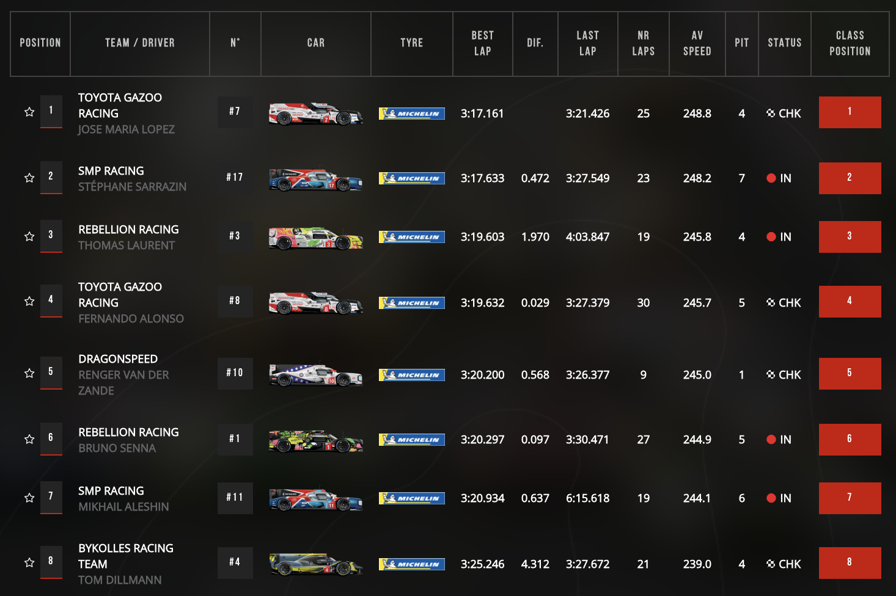Screen dimensions: 896x596
Task: Click driver name Fernando Alonso
Action: point(131,319)
